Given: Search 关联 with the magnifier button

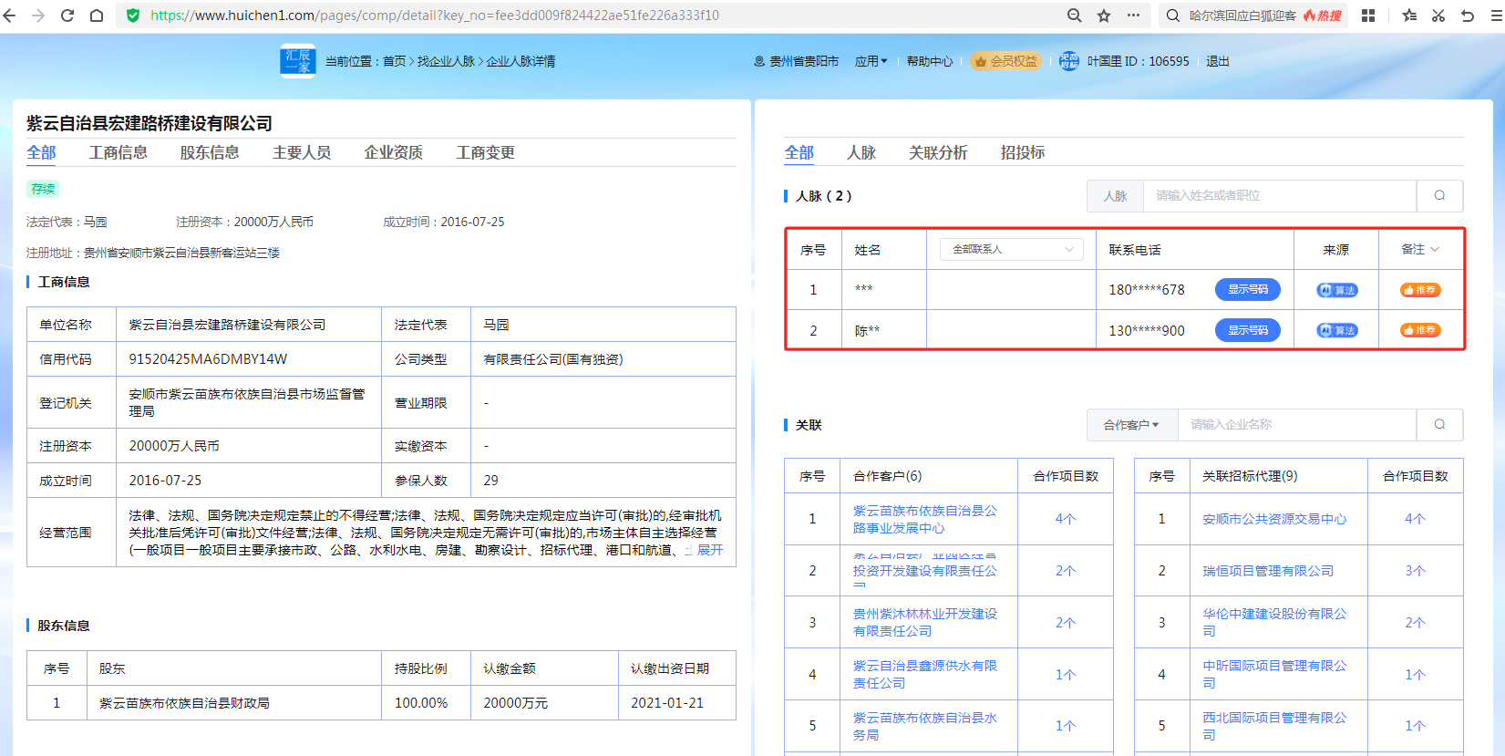Looking at the screenshot, I should click(x=1439, y=424).
